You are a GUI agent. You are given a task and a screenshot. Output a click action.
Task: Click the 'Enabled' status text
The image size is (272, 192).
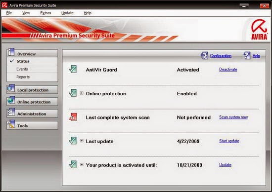(x=187, y=94)
